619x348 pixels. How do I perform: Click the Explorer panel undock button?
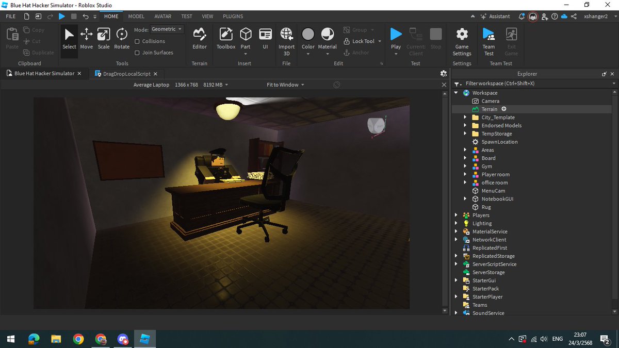[604, 74]
